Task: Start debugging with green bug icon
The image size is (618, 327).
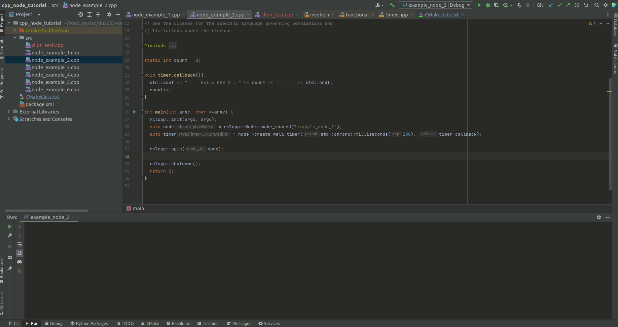Action: point(487,5)
